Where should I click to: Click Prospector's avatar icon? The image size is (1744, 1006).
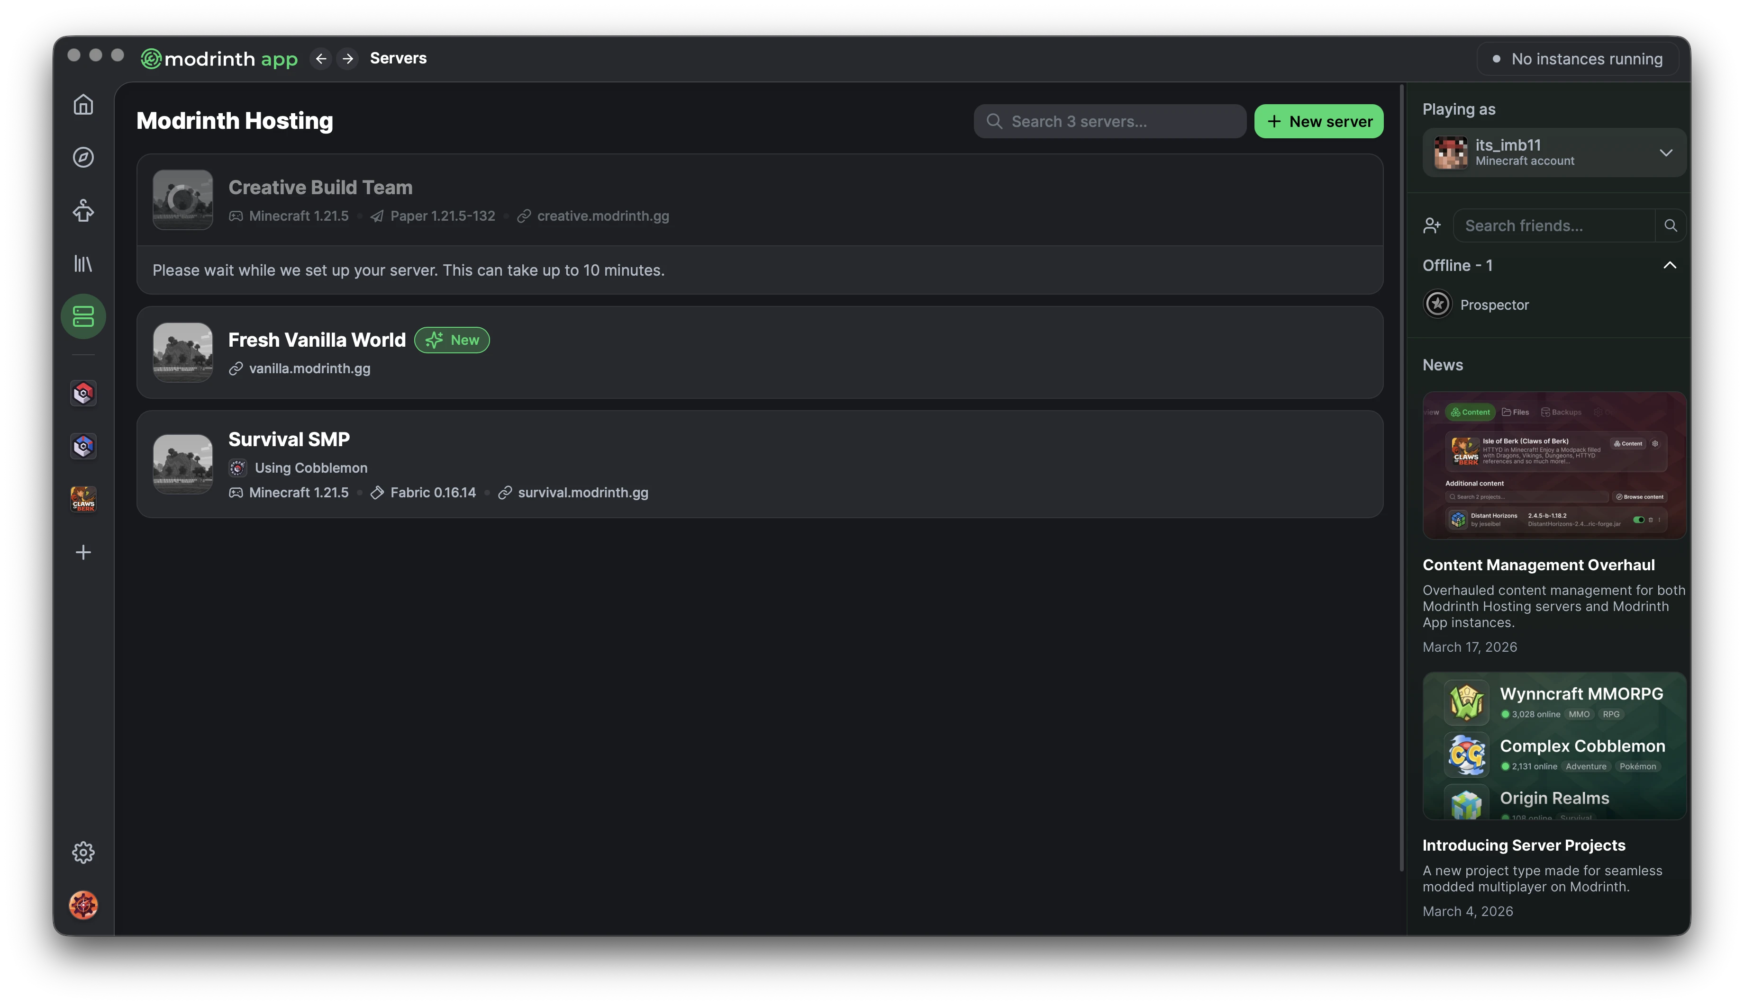(1438, 304)
